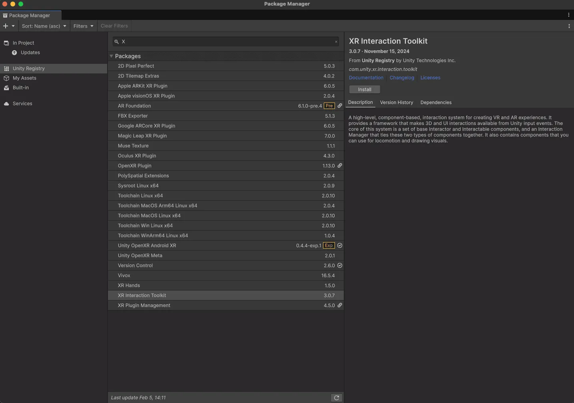574x403 pixels.
Task: Click the link icon next to XR Plugin Management
Action: point(339,305)
